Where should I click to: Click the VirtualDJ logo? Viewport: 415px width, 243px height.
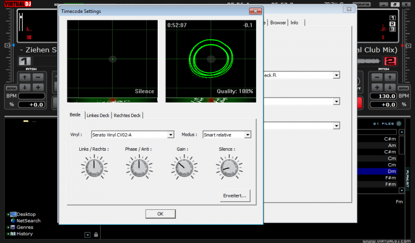pos(18,4)
